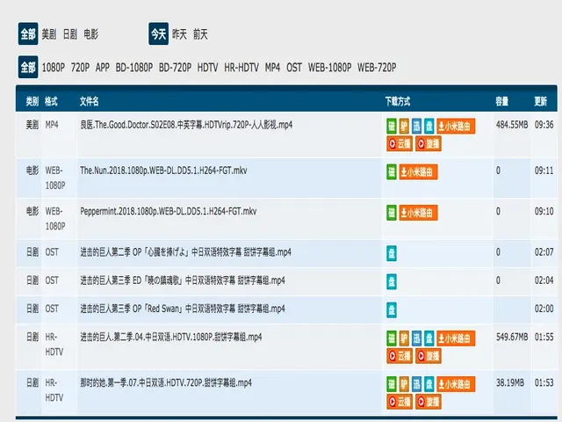Click 小米路由 for 进击的巨人.第二季.04
This screenshot has width=562, height=422.
[x=456, y=338]
